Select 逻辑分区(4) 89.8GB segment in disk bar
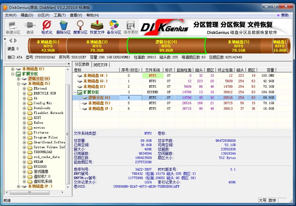 [166, 46]
